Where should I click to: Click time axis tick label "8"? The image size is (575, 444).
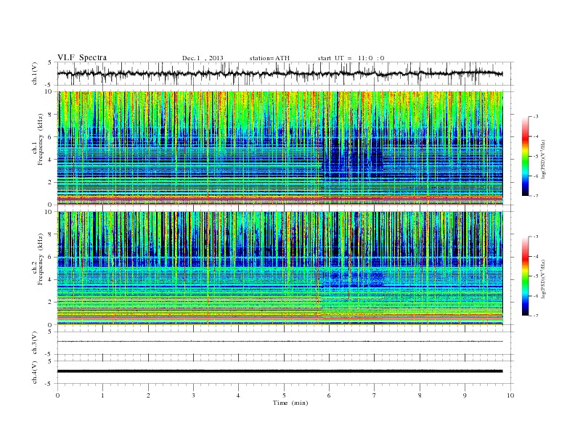(x=420, y=395)
